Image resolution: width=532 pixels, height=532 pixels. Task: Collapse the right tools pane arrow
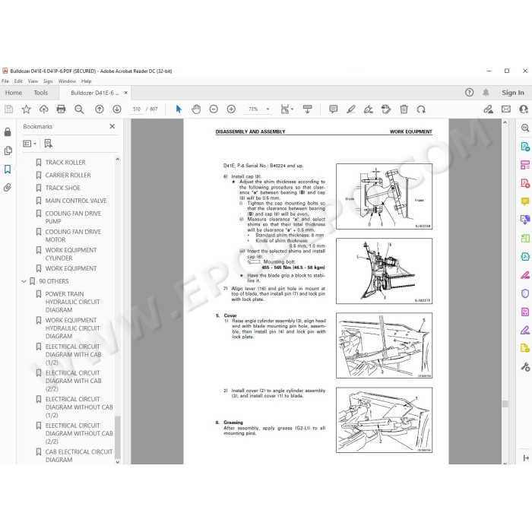[526, 458]
